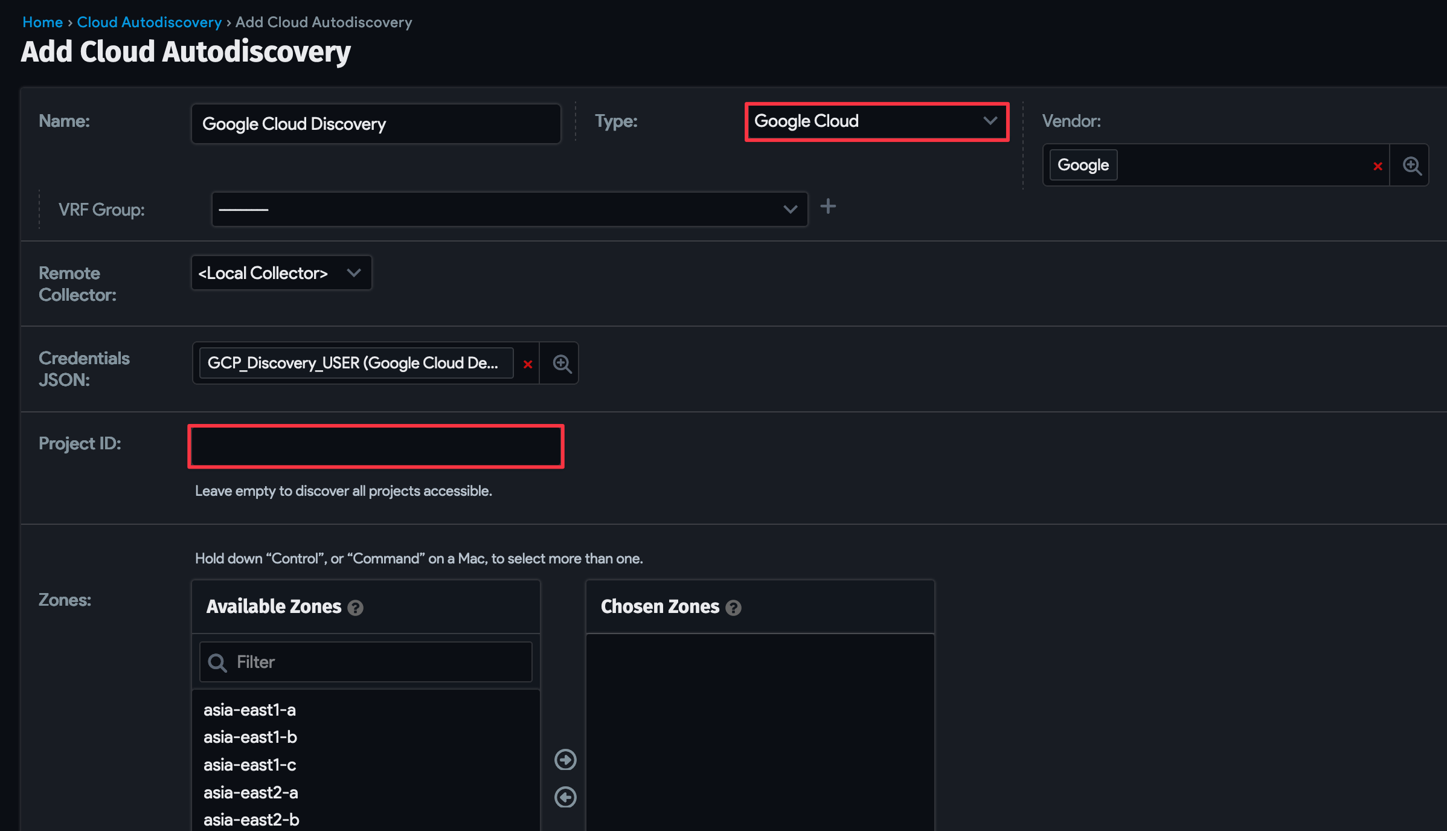Click the Name field containing Google Cloud Discovery
The width and height of the screenshot is (1447, 831).
click(376, 123)
